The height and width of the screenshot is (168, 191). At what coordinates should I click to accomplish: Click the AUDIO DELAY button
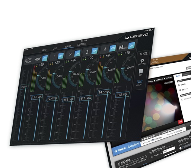[28, 60]
